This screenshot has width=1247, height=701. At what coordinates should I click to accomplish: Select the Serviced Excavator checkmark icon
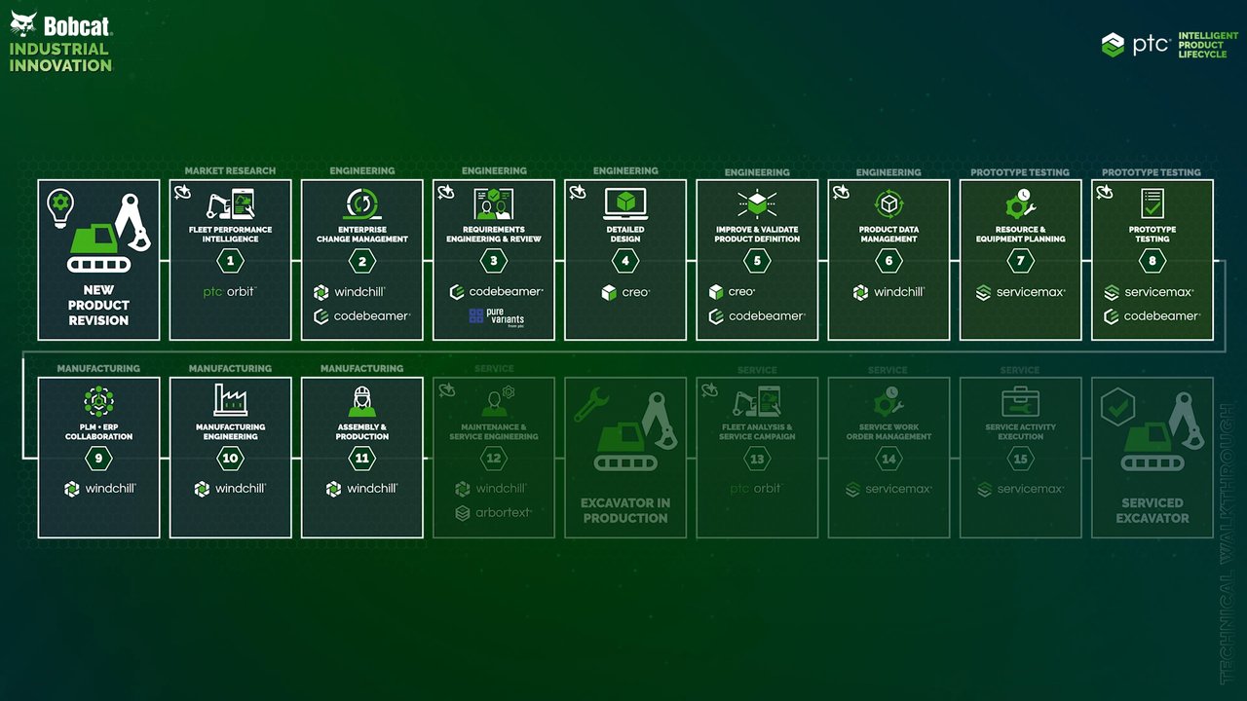coord(1117,407)
